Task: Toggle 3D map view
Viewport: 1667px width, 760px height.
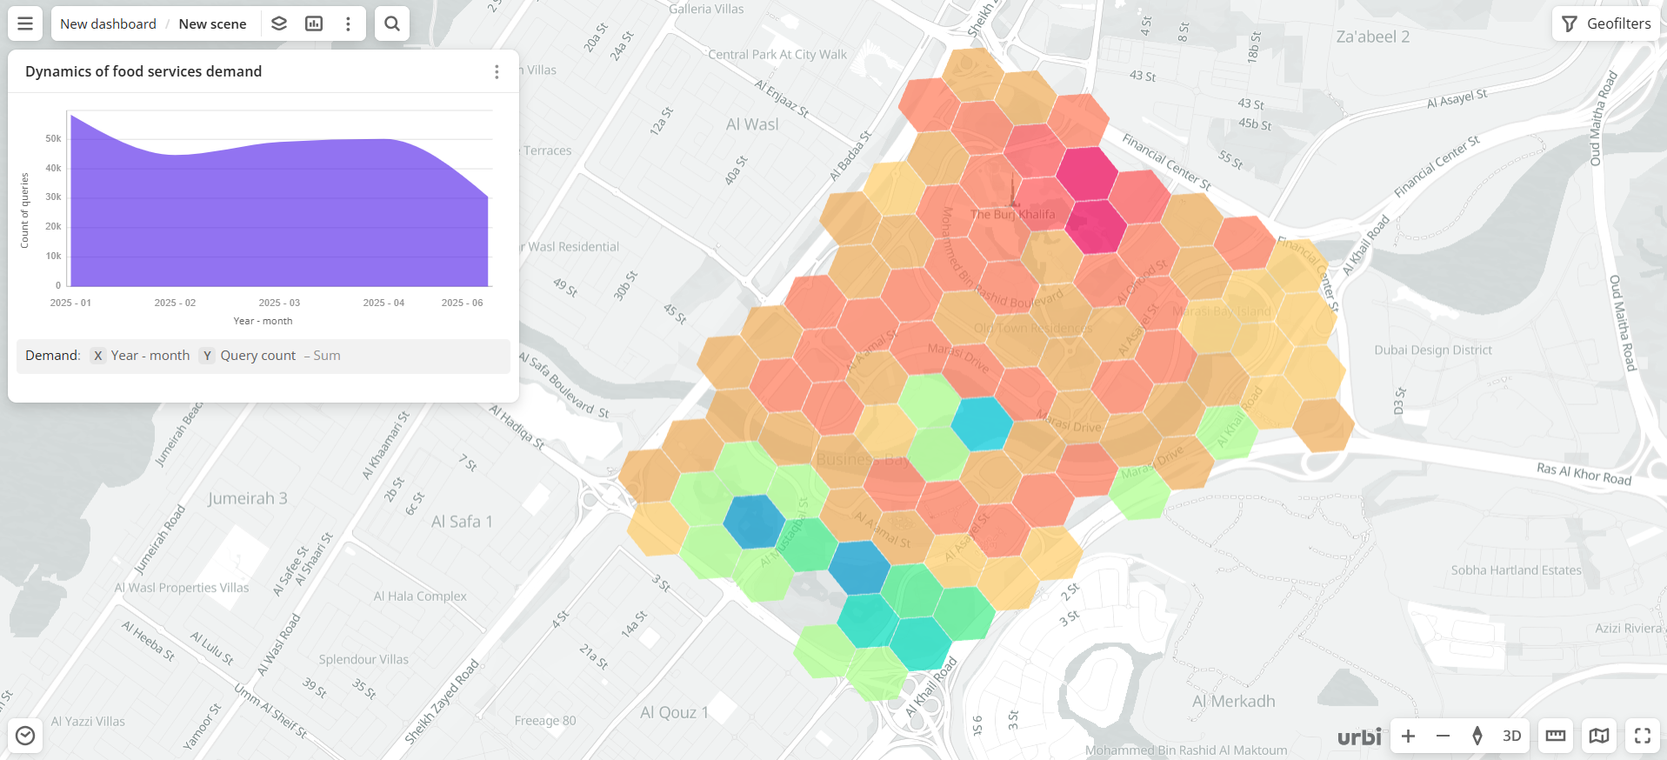Action: tap(1512, 736)
